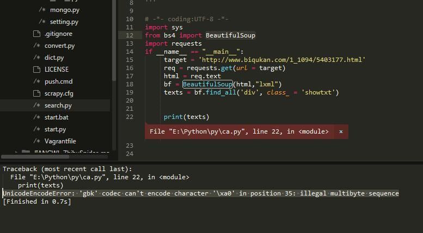423x233 pixels.
Task: Open mongo.py in the sidebar
Action: pyautogui.click(x=64, y=10)
